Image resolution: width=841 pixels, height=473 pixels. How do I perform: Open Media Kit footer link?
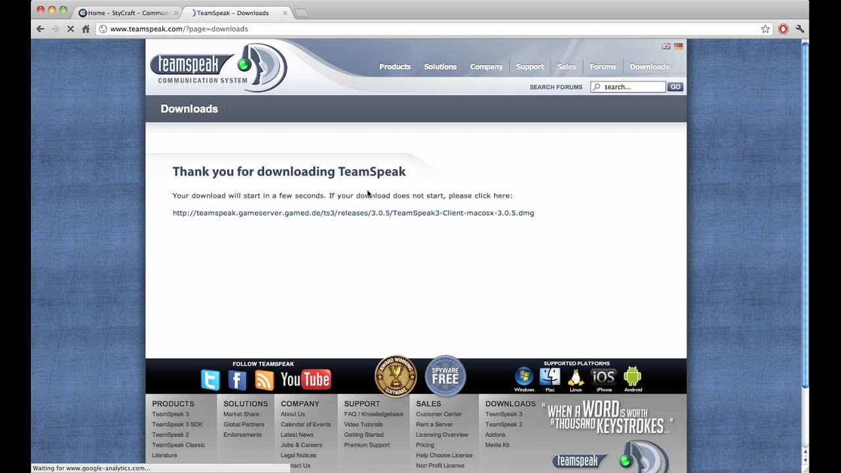pos(497,445)
